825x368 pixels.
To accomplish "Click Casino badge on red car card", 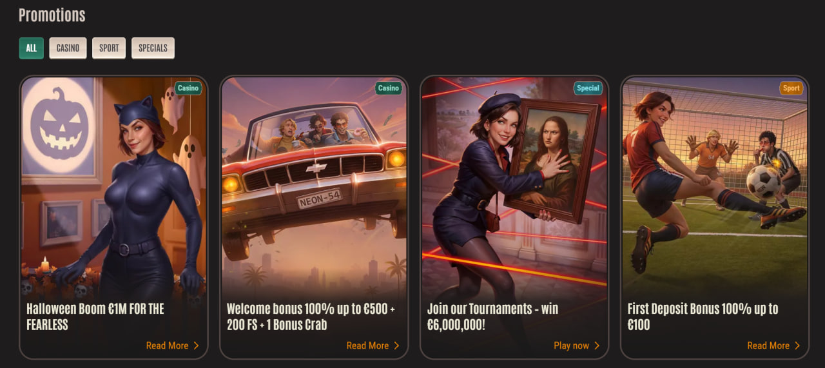I will [389, 88].
